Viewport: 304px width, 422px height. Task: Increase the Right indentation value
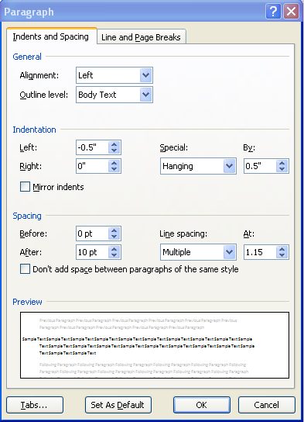(114, 163)
